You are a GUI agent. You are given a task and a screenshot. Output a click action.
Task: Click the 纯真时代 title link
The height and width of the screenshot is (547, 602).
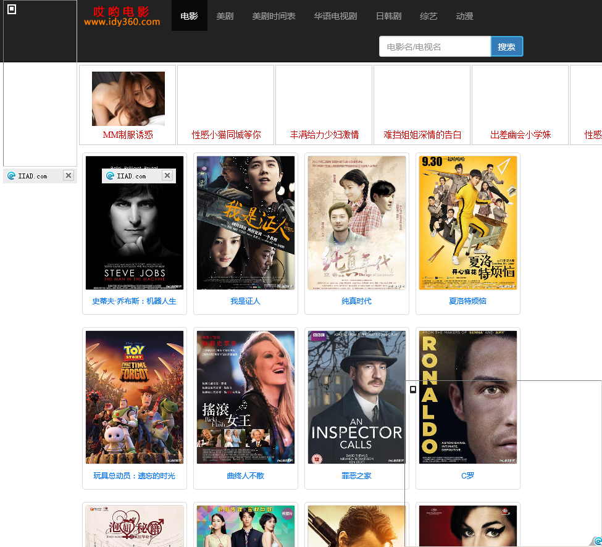click(357, 301)
